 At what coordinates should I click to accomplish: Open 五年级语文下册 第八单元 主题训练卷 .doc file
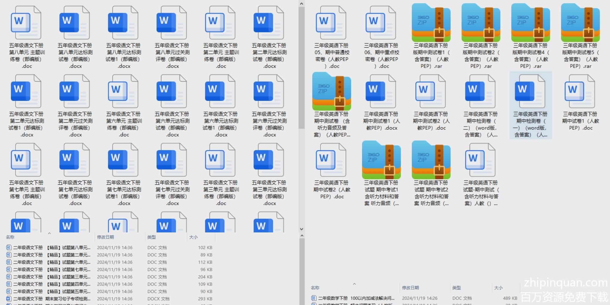pyautogui.click(x=26, y=23)
